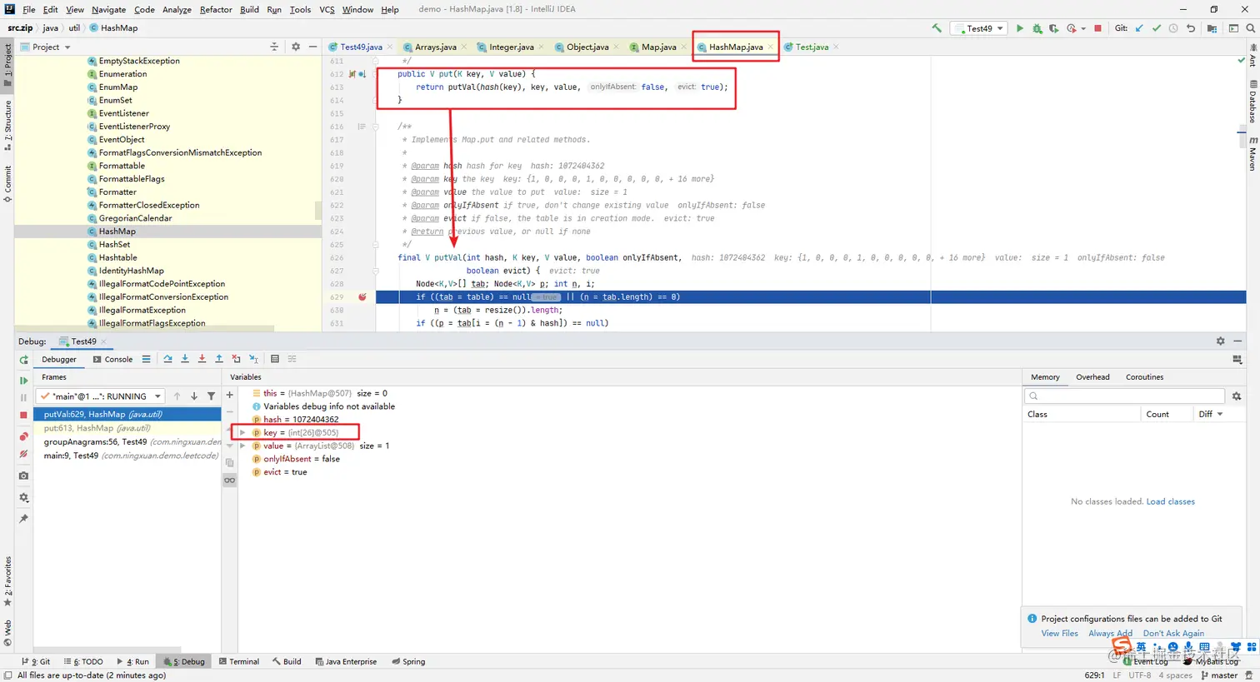Open the Java Enterprise tool window

tap(346, 662)
